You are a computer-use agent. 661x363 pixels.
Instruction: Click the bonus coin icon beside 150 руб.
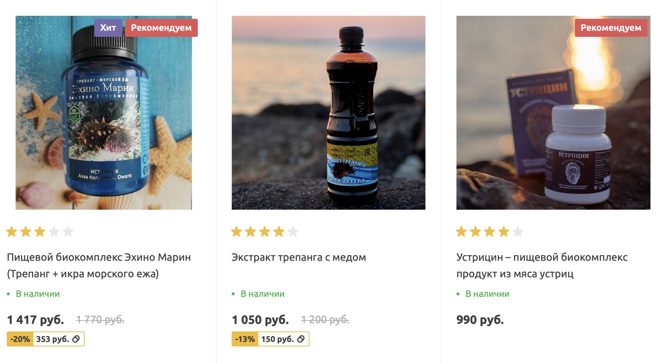click(301, 339)
